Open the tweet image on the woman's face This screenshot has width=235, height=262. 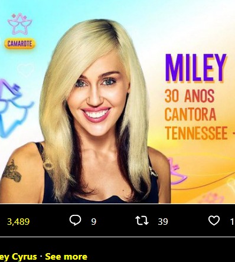[96, 94]
